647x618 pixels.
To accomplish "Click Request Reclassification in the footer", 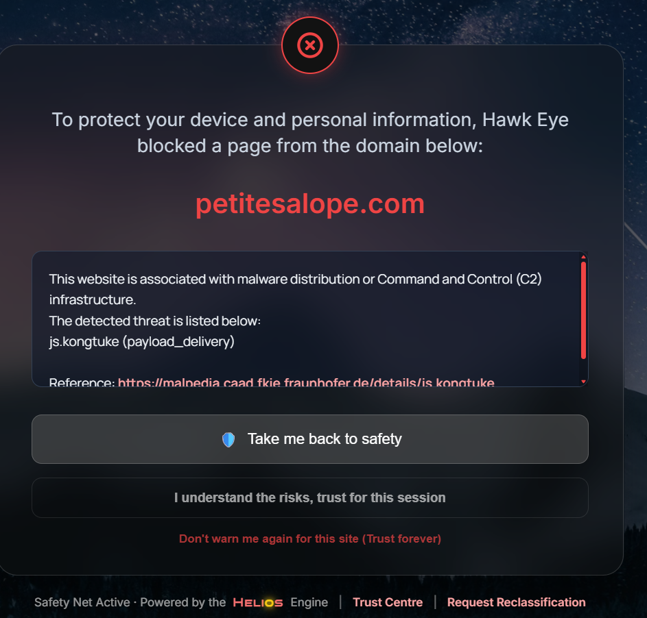I will [516, 602].
